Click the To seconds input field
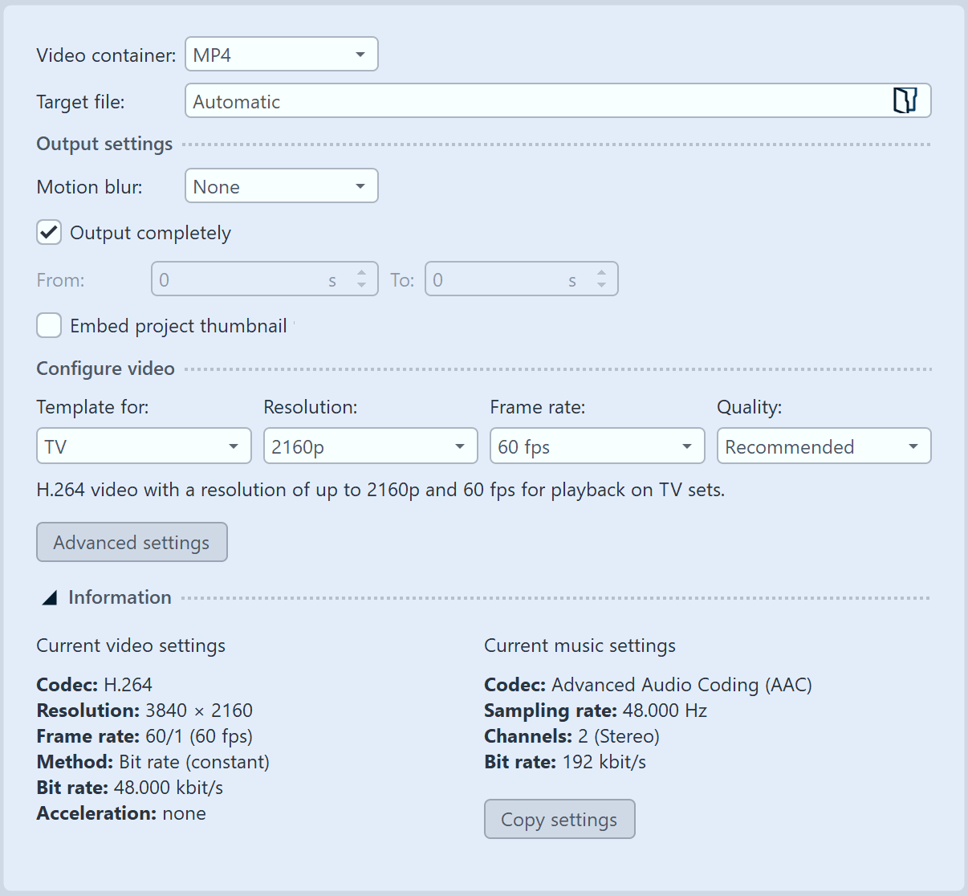The width and height of the screenshot is (968, 896). click(x=498, y=279)
